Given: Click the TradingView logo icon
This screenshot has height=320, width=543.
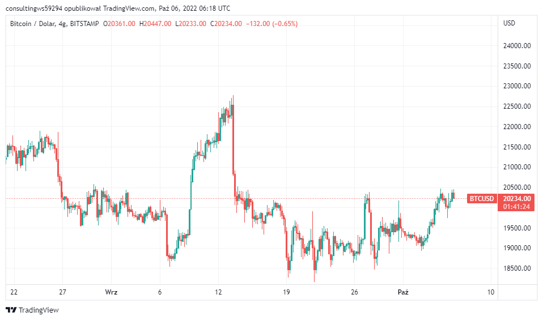Looking at the screenshot, I should 10,310.
